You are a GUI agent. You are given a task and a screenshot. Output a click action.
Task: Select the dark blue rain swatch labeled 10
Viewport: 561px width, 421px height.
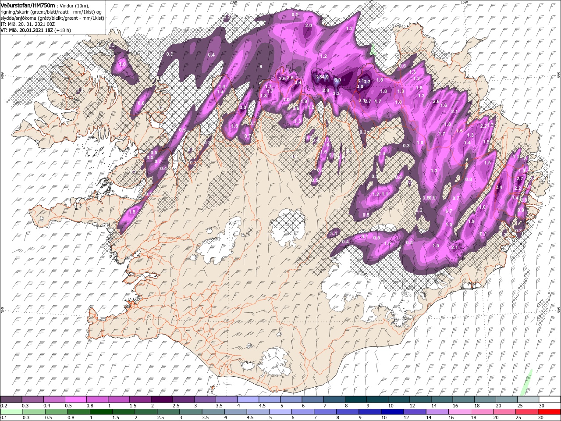coord(392,411)
